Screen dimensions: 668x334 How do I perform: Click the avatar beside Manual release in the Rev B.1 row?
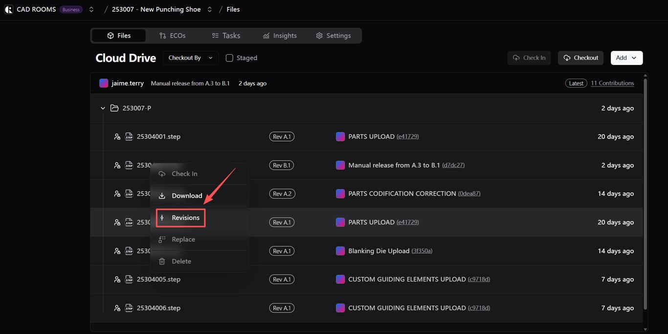pos(340,165)
